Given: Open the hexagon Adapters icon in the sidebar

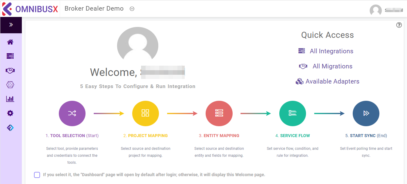Looking at the screenshot, I should coord(10,84).
